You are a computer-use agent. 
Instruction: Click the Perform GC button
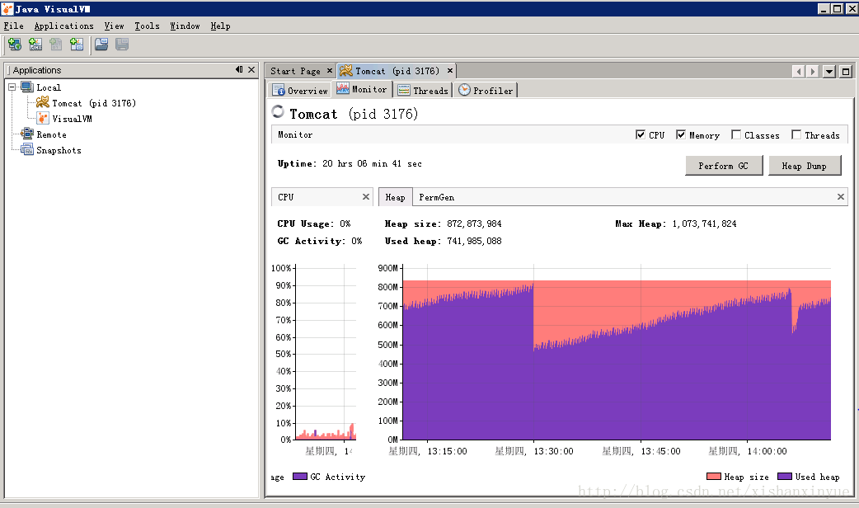click(723, 166)
